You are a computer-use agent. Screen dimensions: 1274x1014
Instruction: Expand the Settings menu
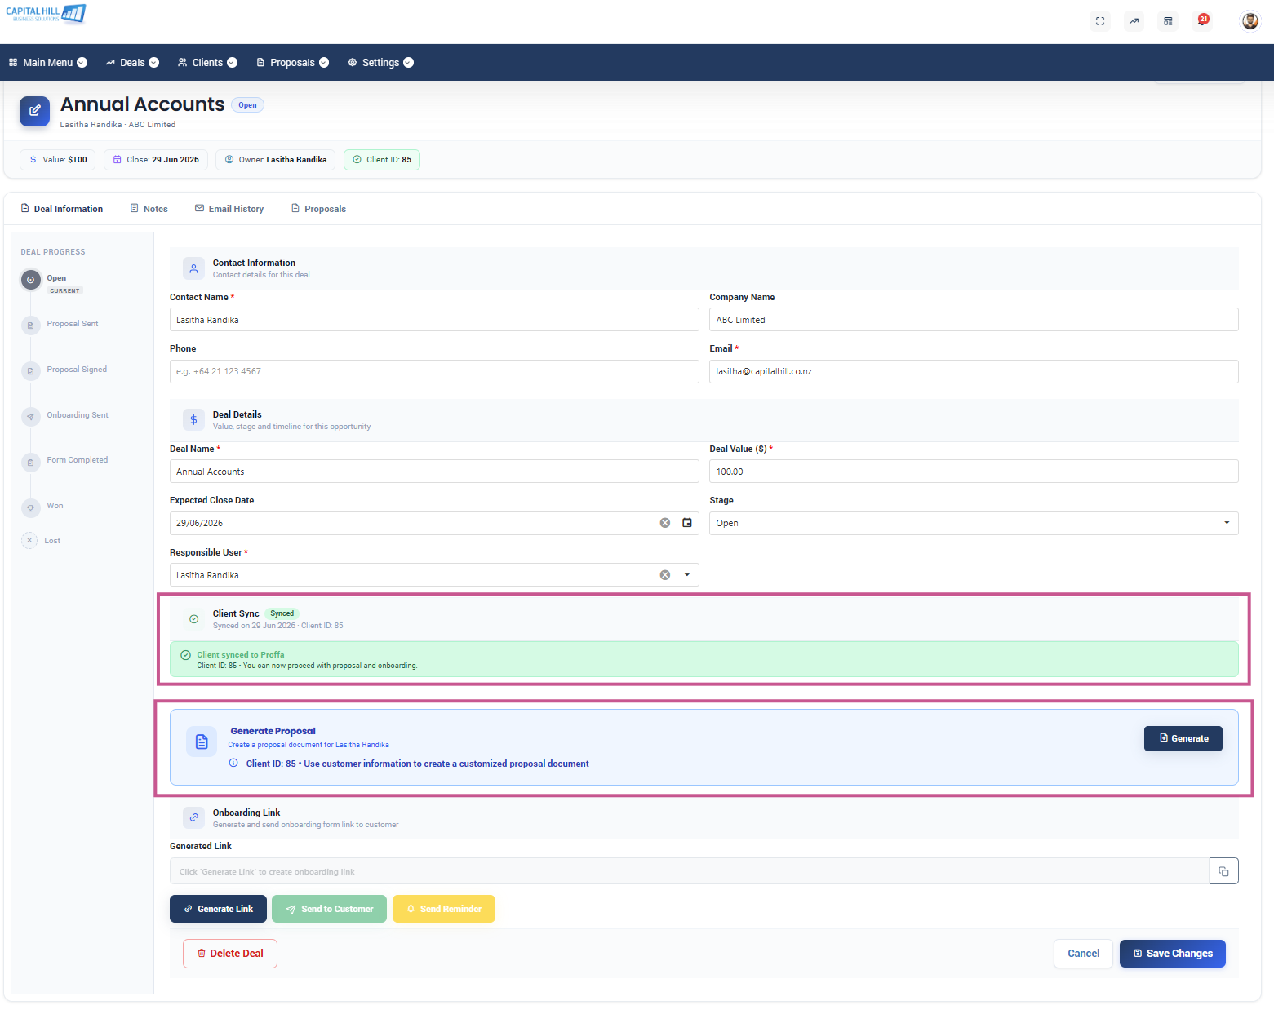[x=380, y=63]
